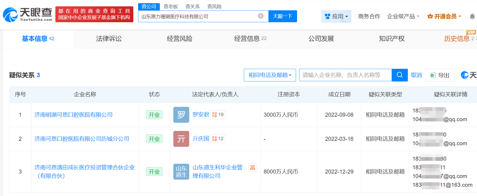Image resolution: width=477 pixels, height=196 pixels.
Task: Click the blue magnifier search button
Action: pyautogui.click(x=399, y=75)
